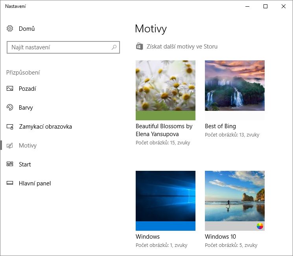Click the Motivy page heading
The height and width of the screenshot is (256, 293).
pyautogui.click(x=151, y=29)
